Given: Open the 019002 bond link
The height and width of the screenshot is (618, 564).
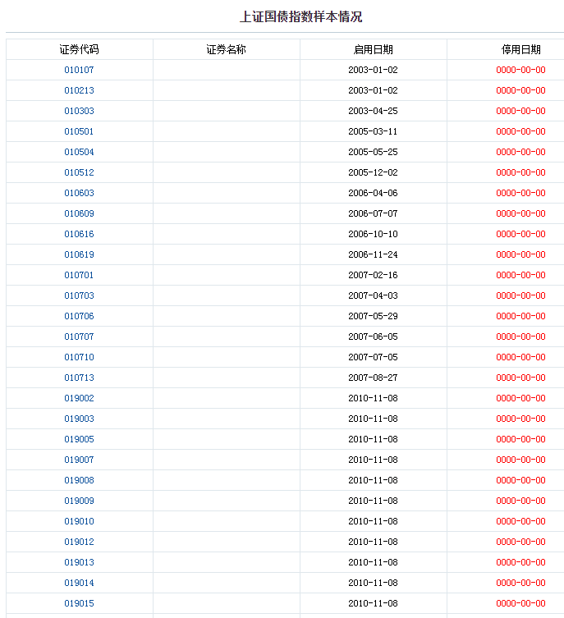Looking at the screenshot, I should 79,398.
